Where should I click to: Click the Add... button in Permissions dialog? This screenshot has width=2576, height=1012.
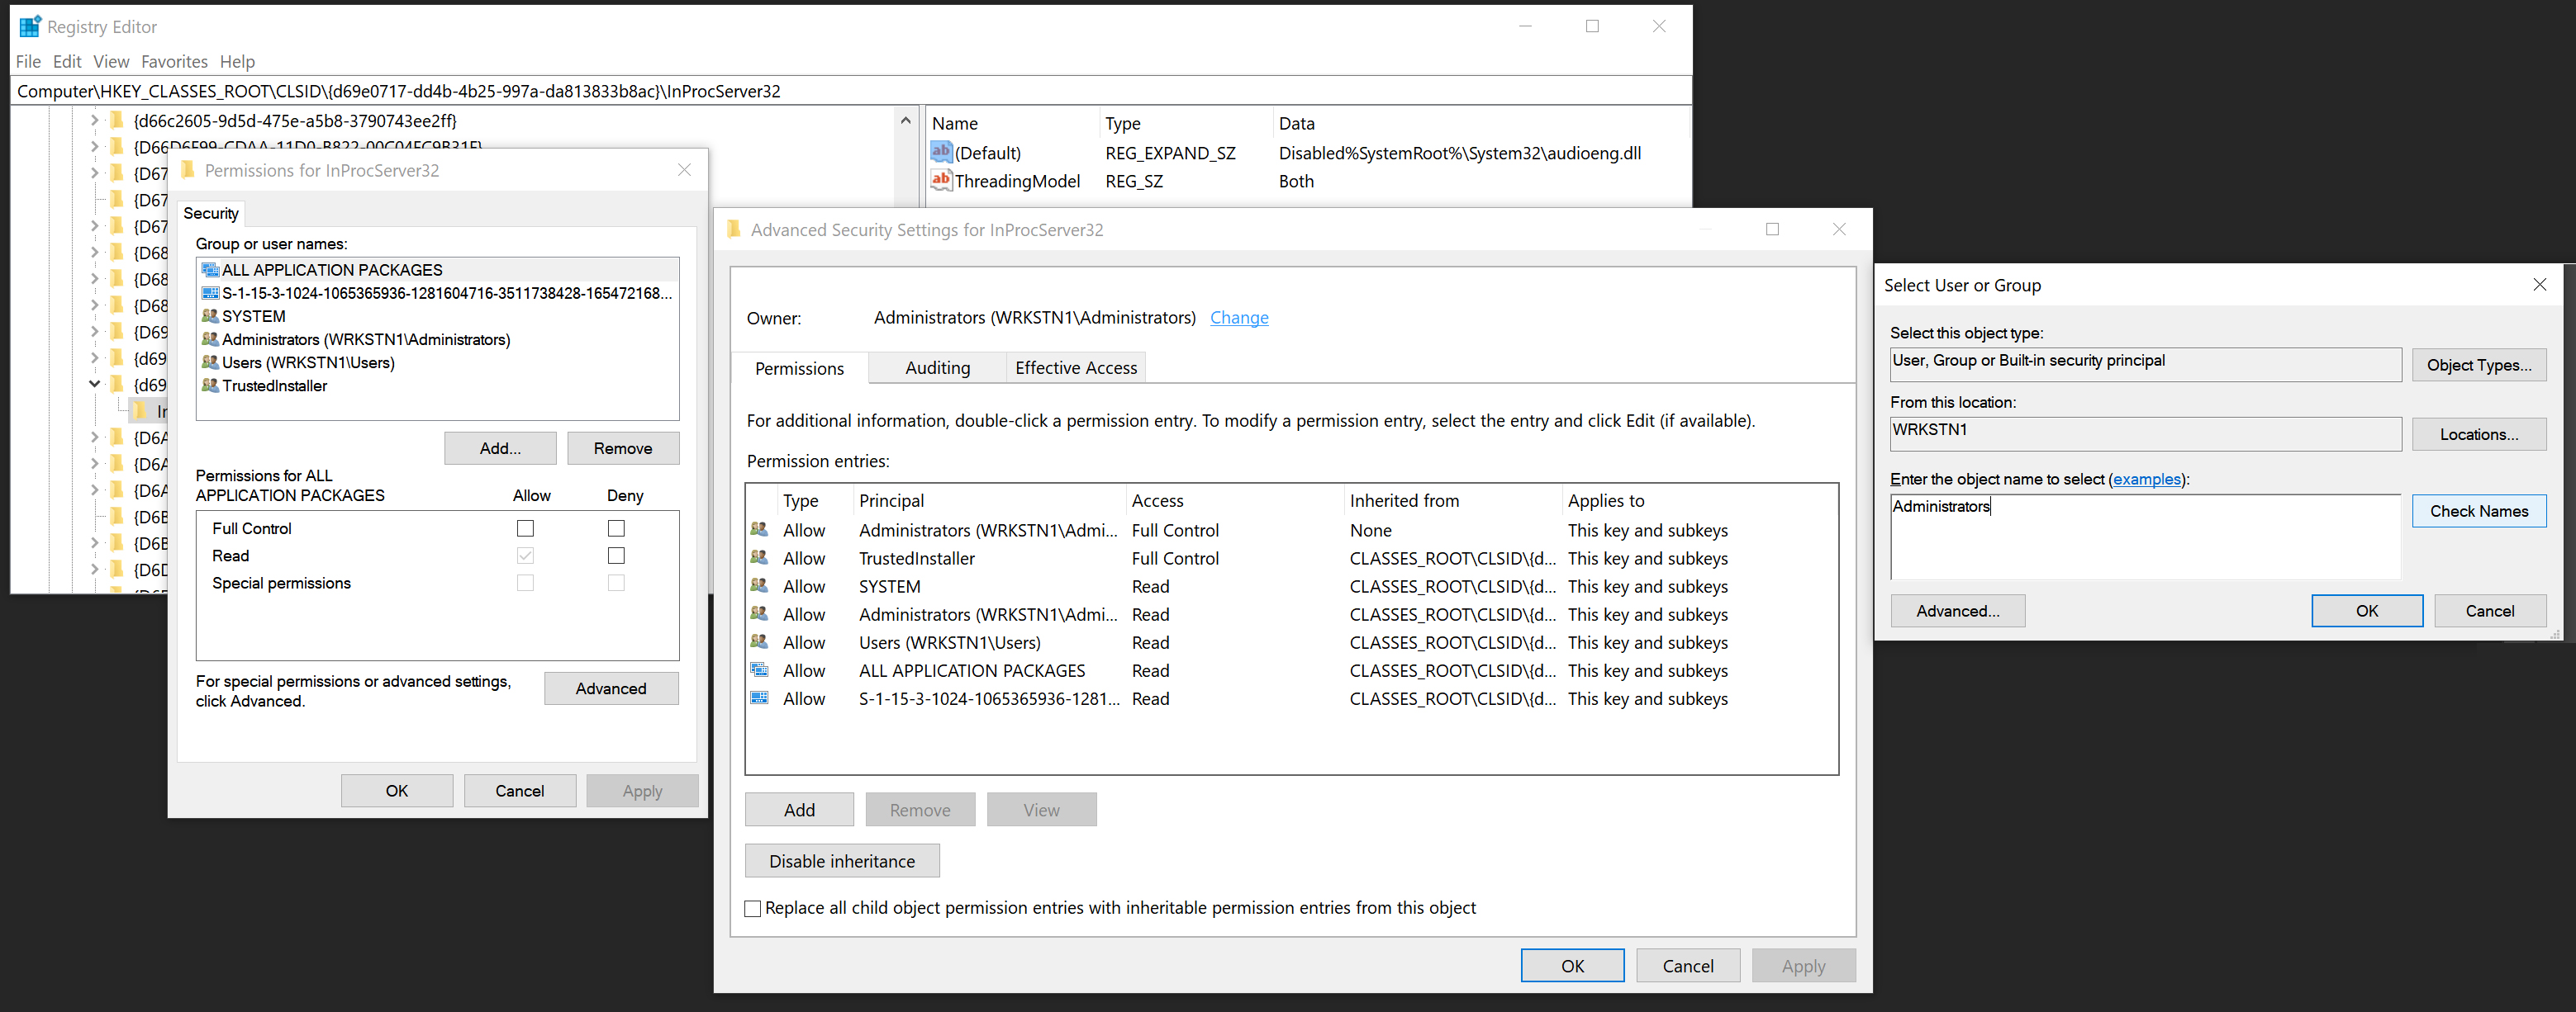pos(500,447)
